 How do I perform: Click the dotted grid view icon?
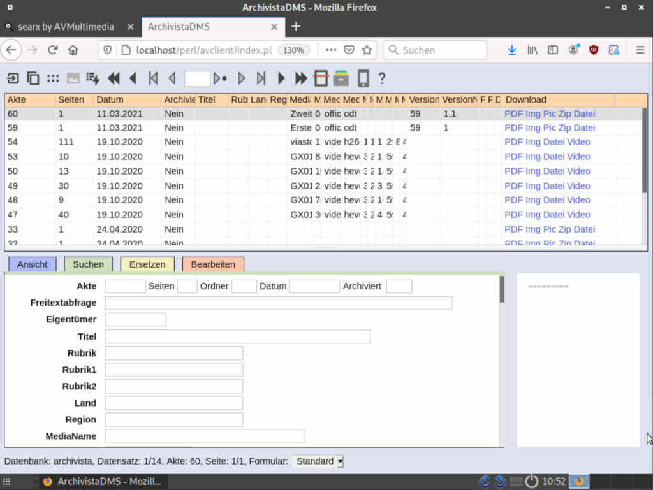(x=53, y=78)
